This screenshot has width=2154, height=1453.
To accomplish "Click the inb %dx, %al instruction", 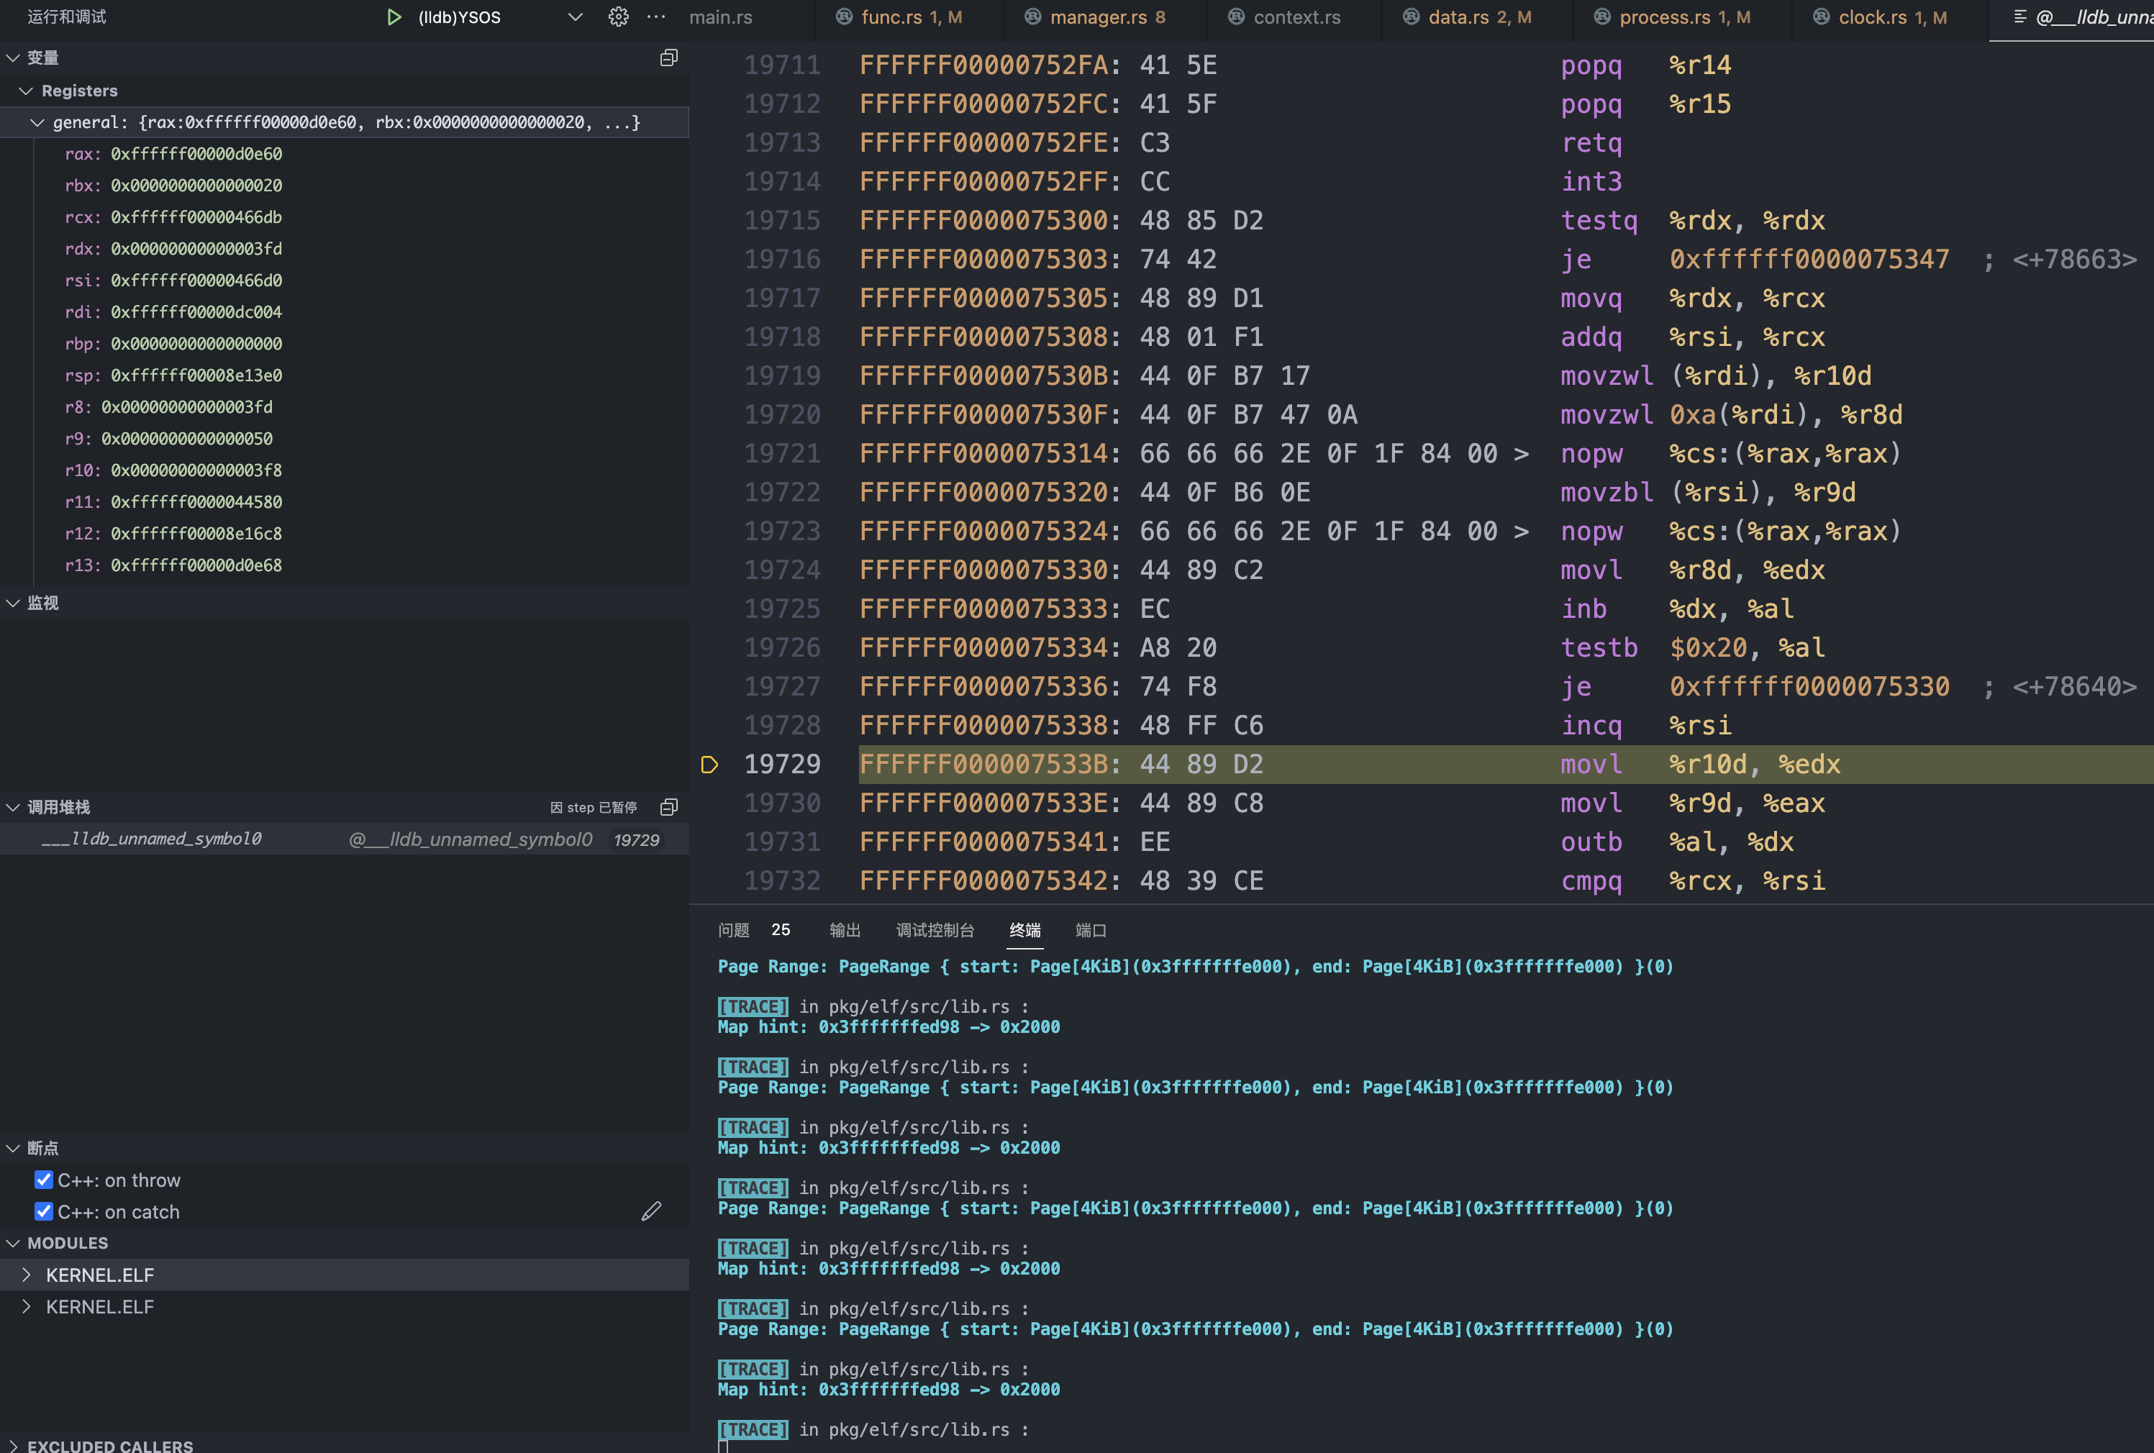I will [x=1677, y=609].
